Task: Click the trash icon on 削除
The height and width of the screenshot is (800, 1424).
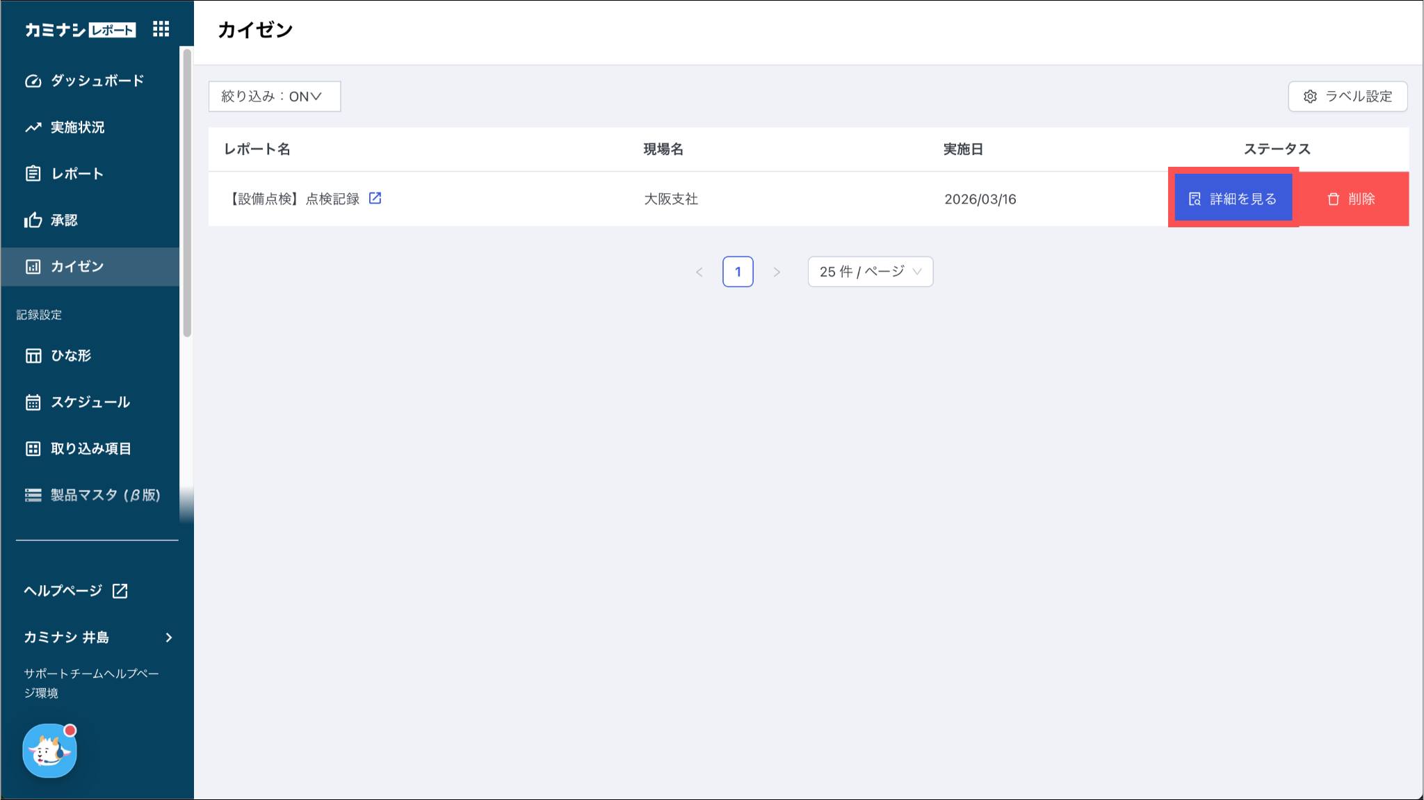Action: pyautogui.click(x=1333, y=199)
